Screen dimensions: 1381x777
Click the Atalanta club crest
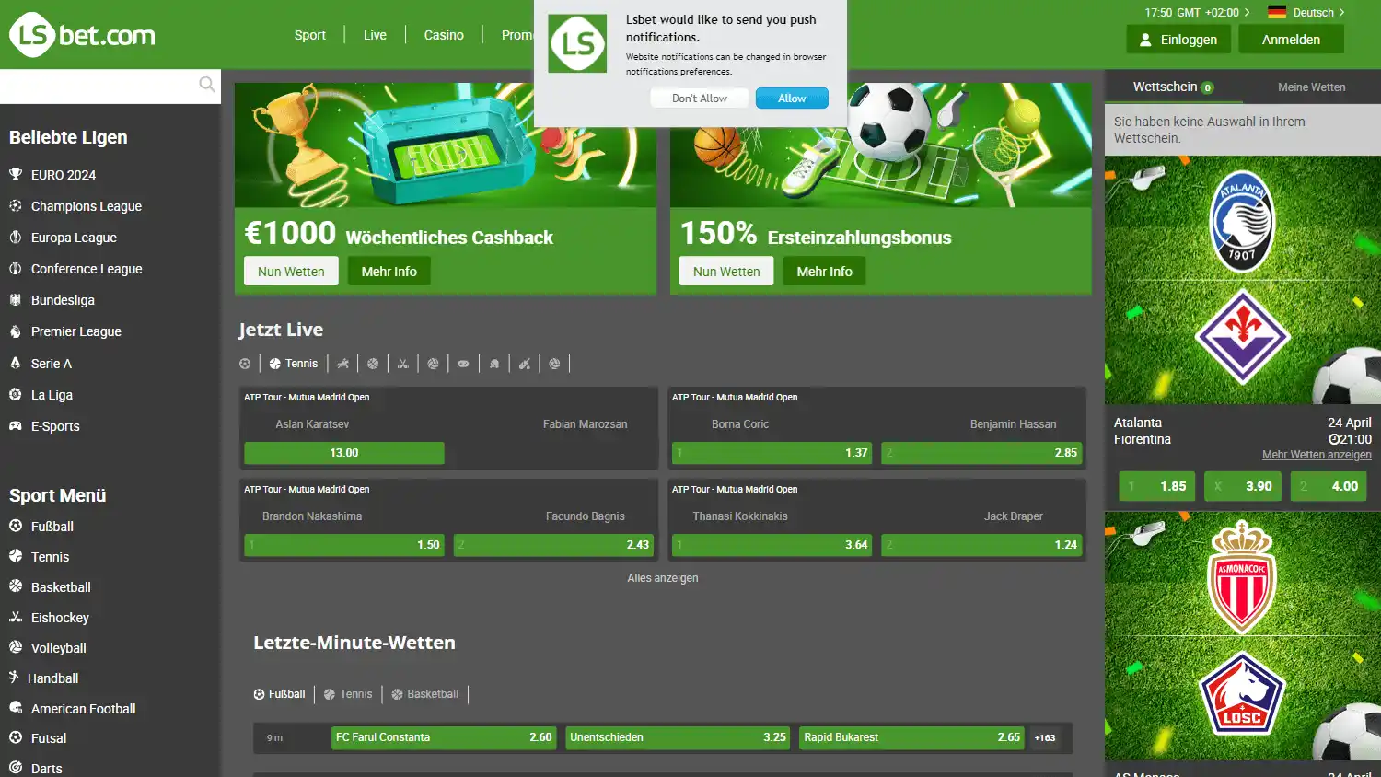coord(1242,221)
